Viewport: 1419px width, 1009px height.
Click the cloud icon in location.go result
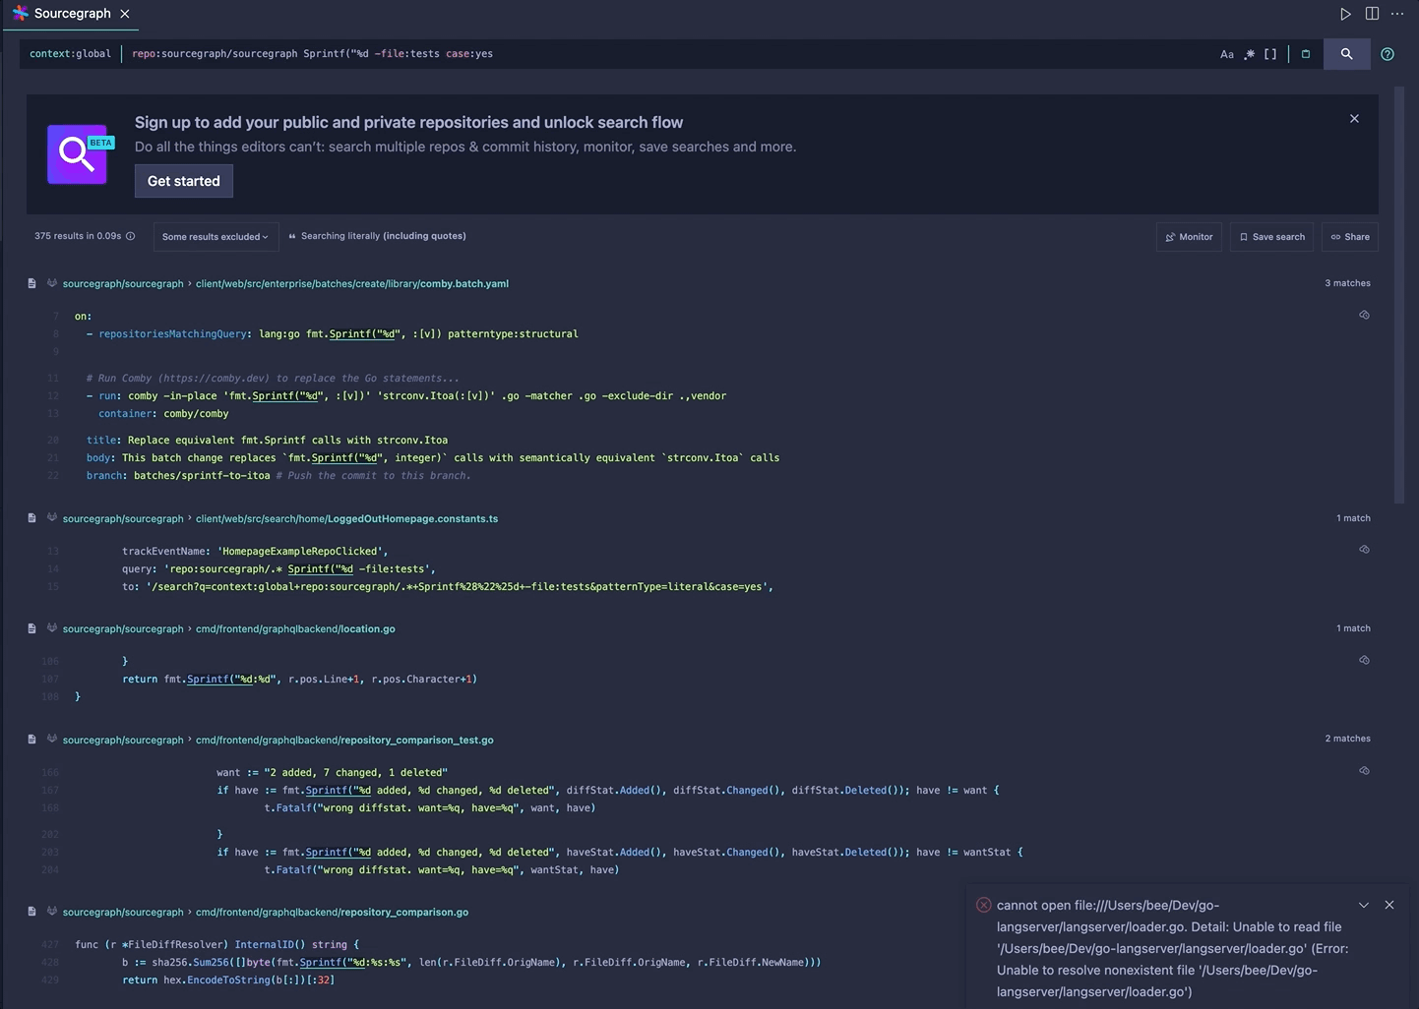click(1364, 660)
